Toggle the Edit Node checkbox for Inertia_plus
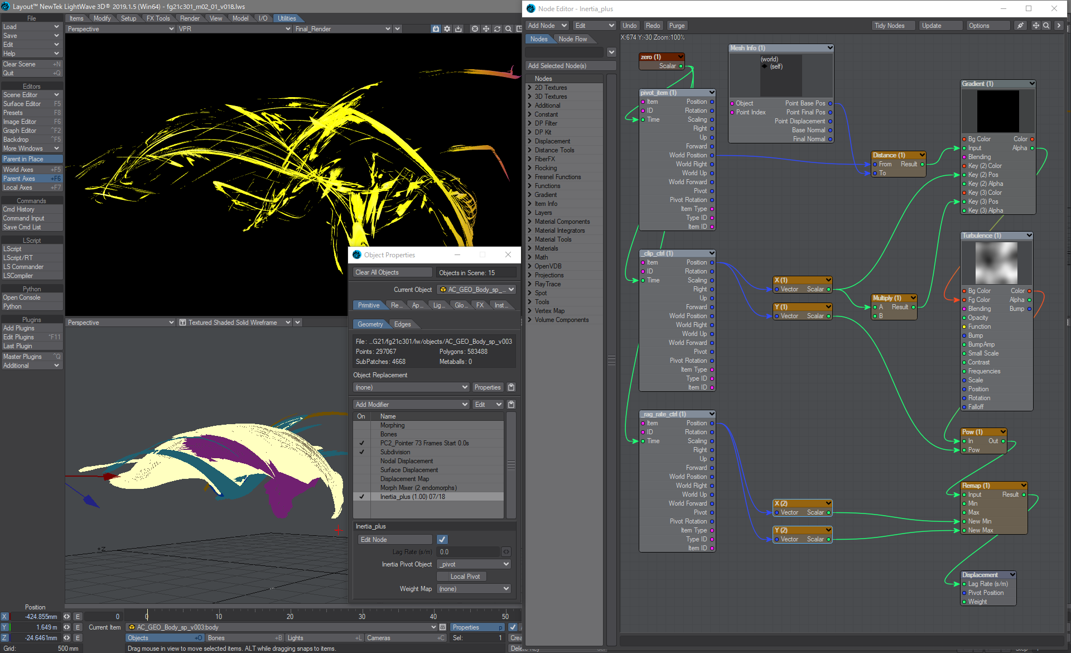This screenshot has height=653, width=1071. coord(443,540)
